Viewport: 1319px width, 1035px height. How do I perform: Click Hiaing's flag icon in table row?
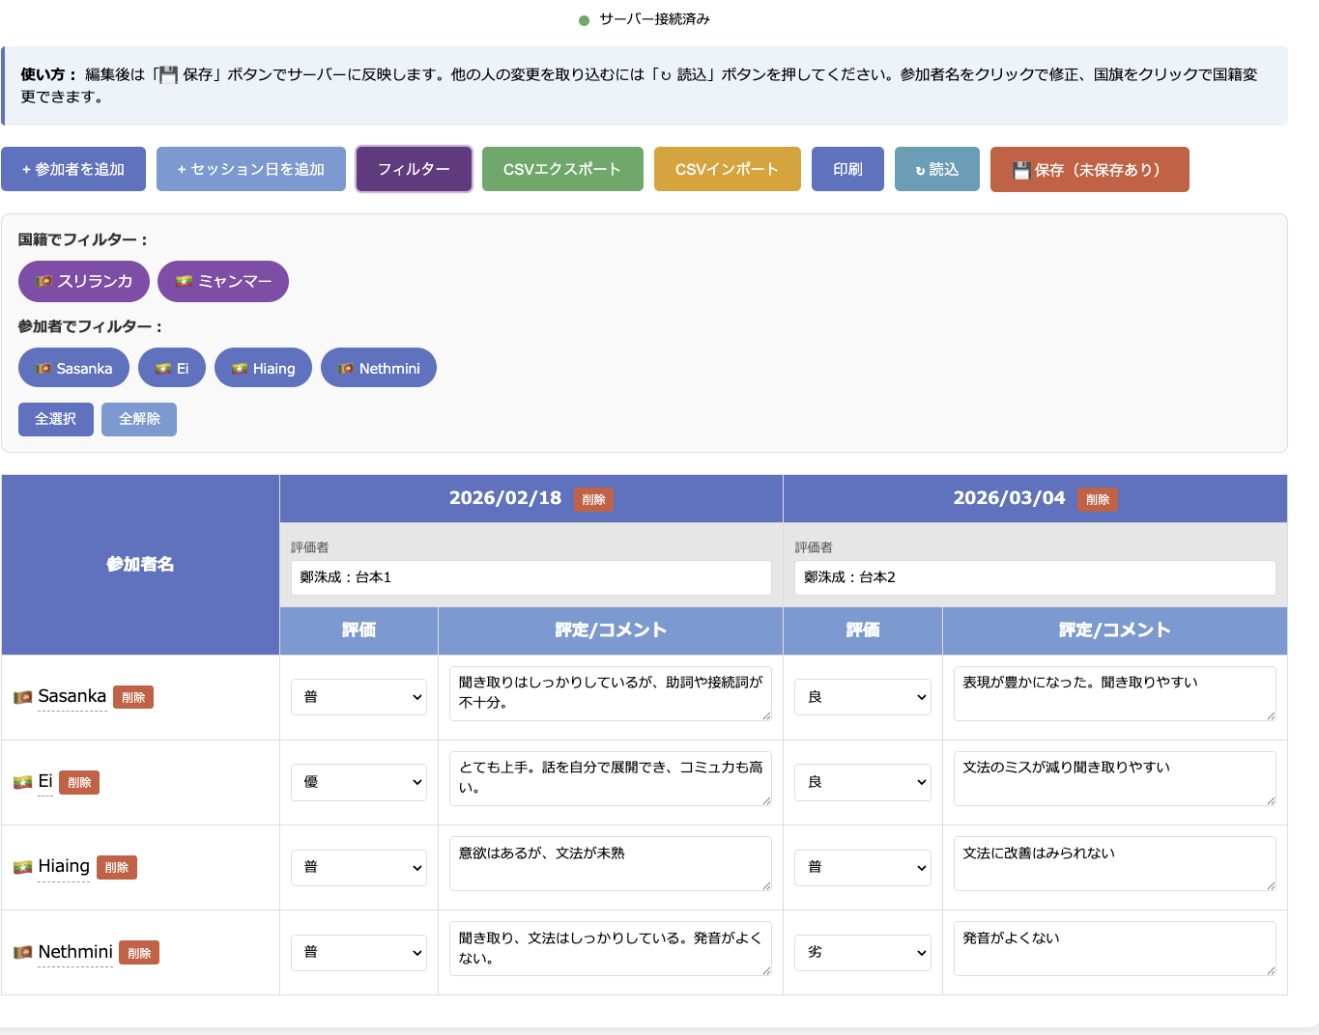(x=22, y=867)
